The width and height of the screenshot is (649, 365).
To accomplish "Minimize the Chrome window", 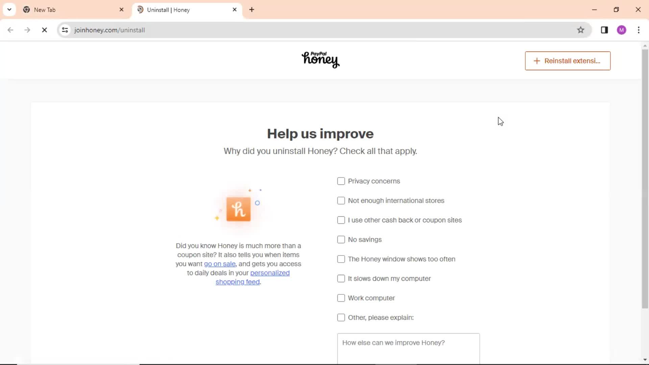I will pos(595,9).
